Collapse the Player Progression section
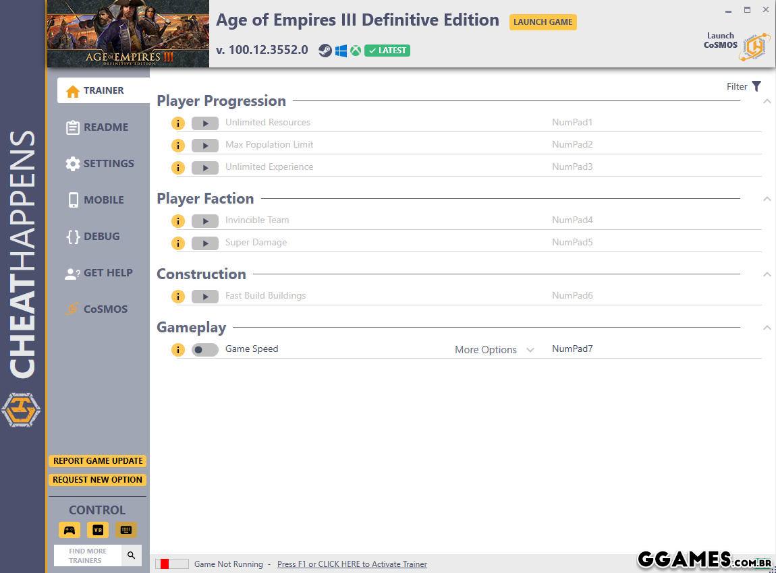Image resolution: width=776 pixels, height=573 pixels. [767, 102]
